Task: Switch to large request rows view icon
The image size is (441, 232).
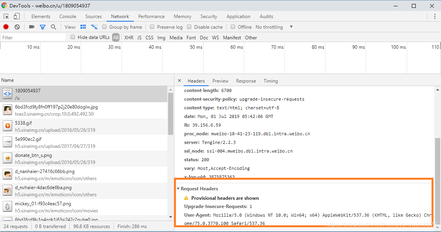Action: 83,27
